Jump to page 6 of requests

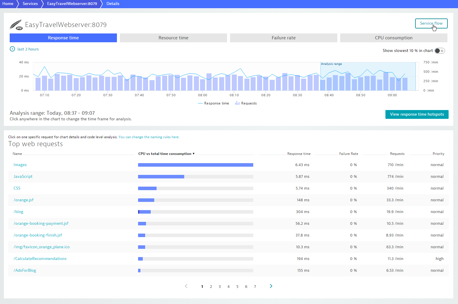[246, 286]
